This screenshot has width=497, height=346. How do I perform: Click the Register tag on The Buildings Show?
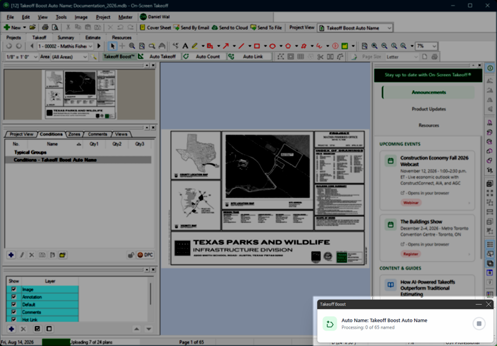click(411, 254)
